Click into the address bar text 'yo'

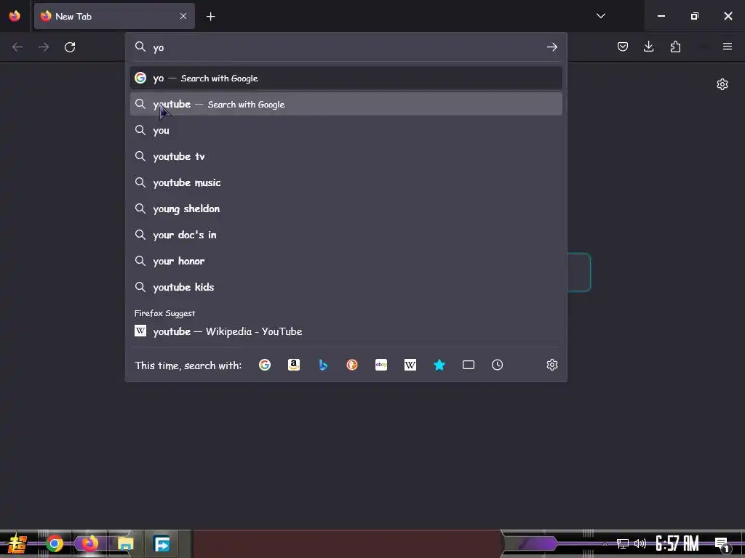pos(158,47)
